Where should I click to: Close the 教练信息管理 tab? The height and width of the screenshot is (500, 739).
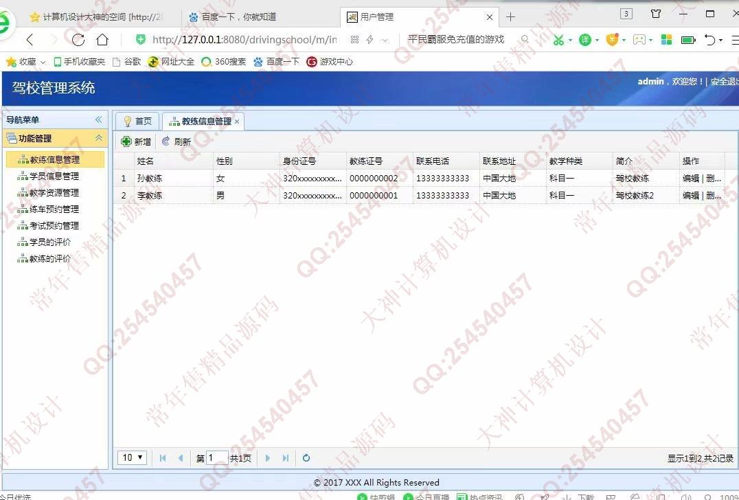pos(237,122)
